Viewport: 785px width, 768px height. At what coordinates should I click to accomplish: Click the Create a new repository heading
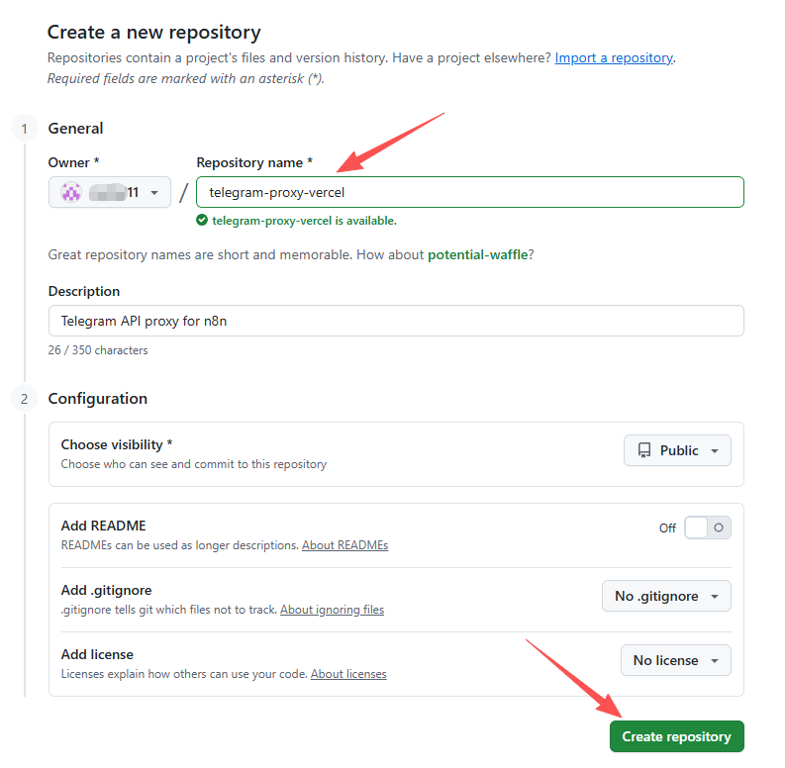coord(154,33)
